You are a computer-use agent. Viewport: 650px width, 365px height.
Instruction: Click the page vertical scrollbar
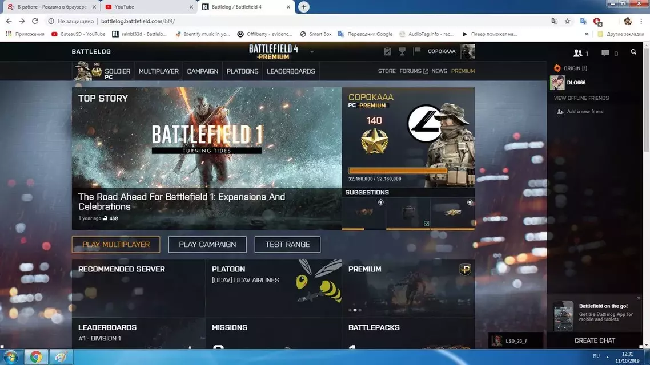pos(646,99)
